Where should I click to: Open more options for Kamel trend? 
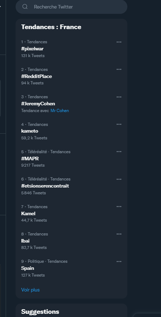coord(119,206)
